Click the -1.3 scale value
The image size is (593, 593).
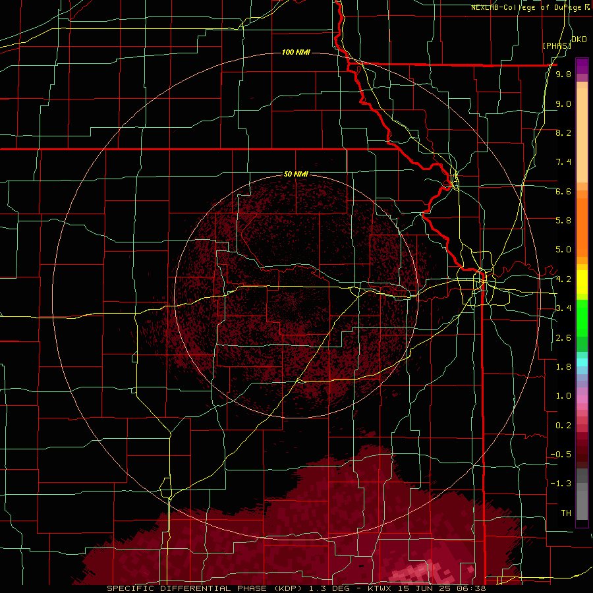click(x=561, y=484)
